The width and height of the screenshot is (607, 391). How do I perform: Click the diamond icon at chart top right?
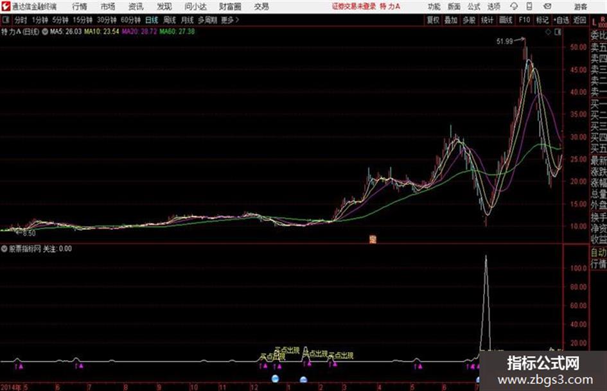pos(548,33)
